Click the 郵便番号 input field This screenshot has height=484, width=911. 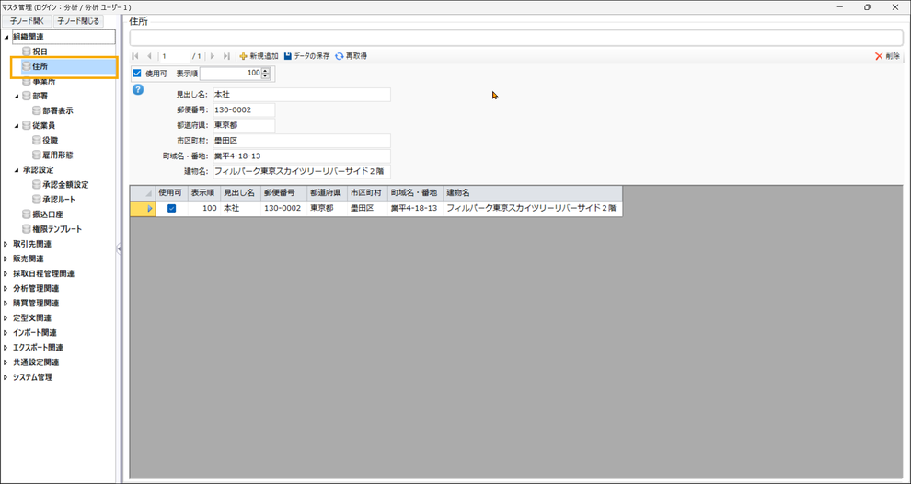[244, 109]
